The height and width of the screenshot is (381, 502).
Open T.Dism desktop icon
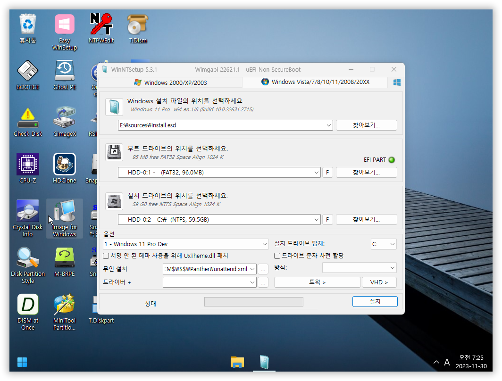click(138, 29)
